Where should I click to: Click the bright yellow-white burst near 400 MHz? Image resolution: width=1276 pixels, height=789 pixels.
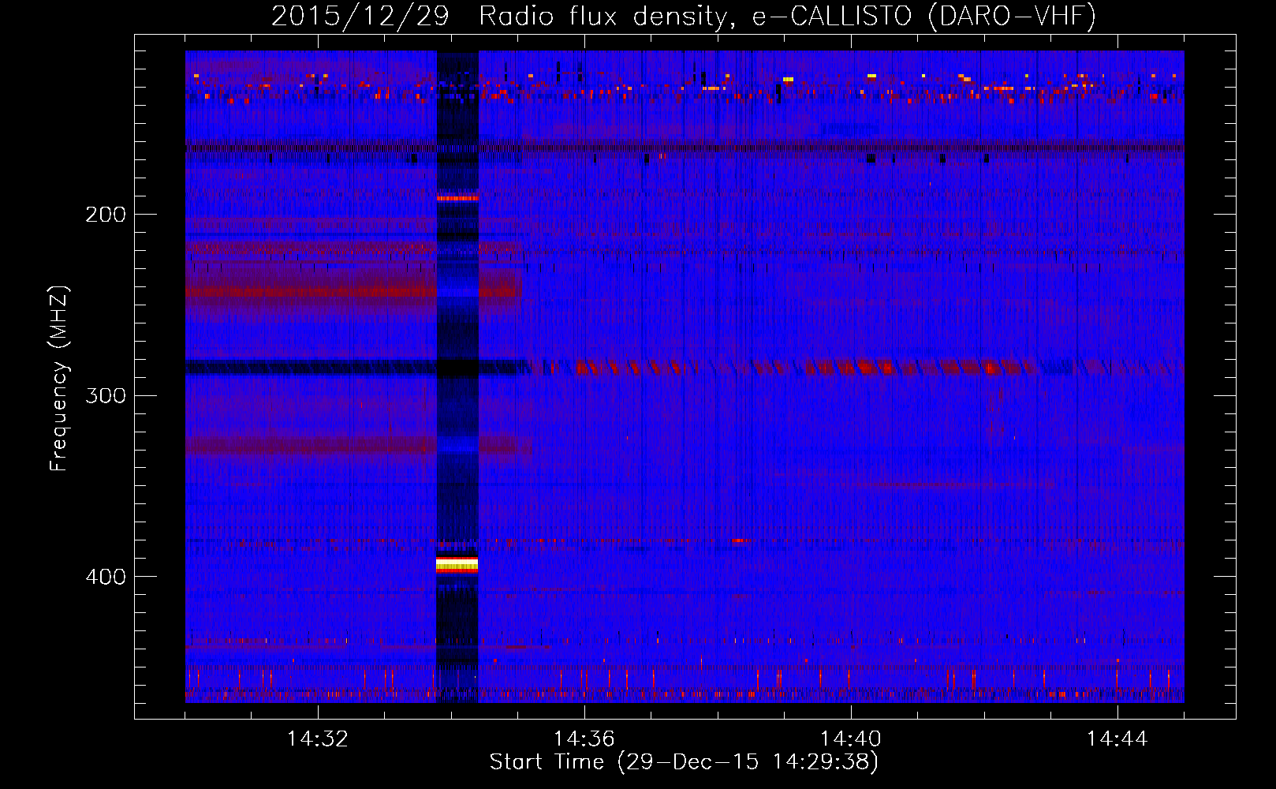[457, 564]
